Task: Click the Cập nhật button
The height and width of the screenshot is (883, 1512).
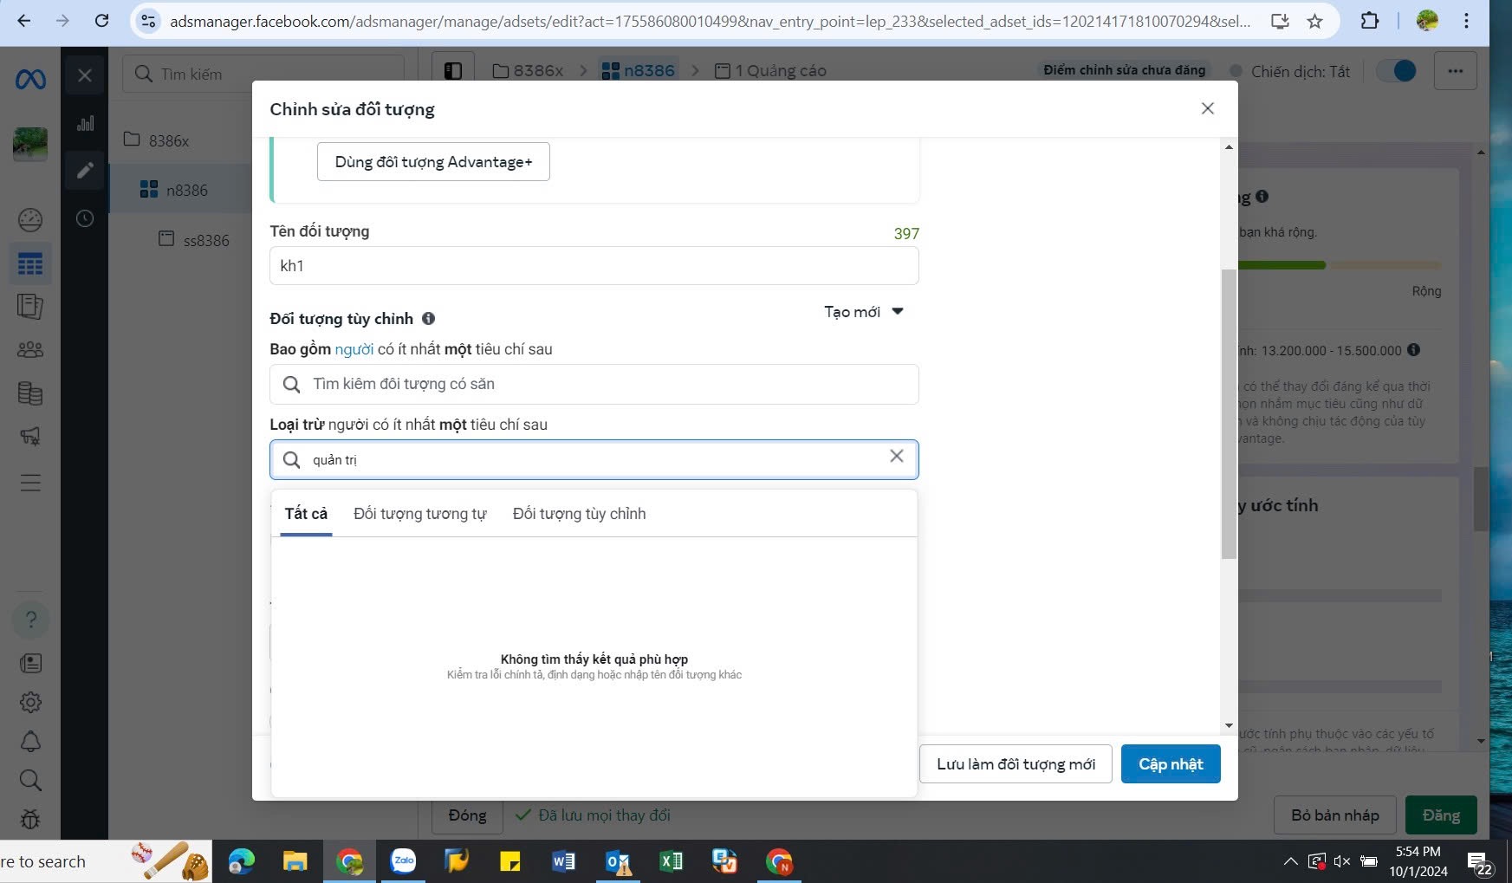Action: (1170, 764)
